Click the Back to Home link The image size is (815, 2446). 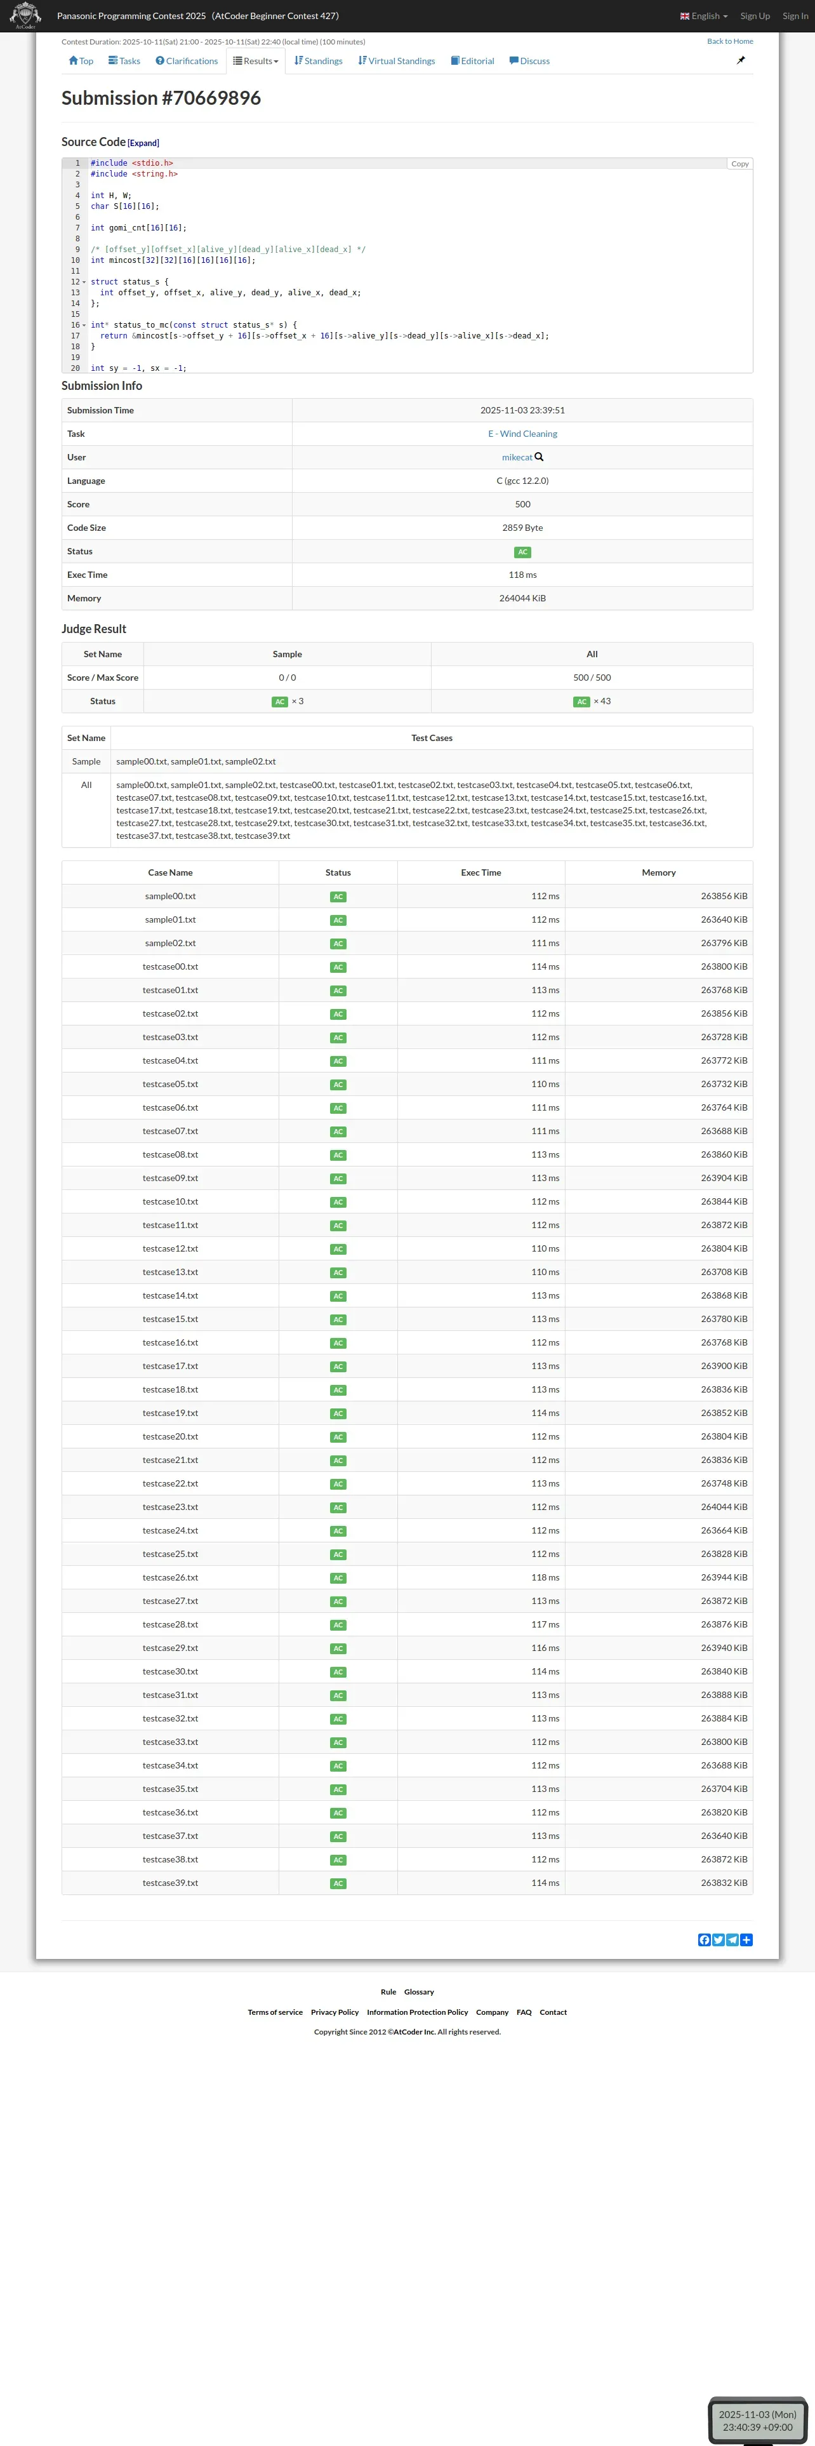tap(729, 41)
